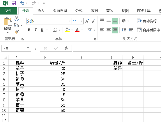Increase font size with large A icon
Image resolution: width=161 pixels, height=122 pixels.
pyautogui.click(x=87, y=21)
